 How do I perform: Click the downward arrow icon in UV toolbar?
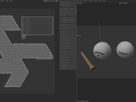pyautogui.click(x=58, y=1)
